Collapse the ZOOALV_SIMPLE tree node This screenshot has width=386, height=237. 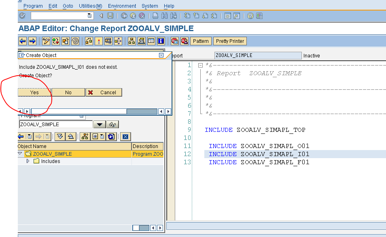pyautogui.click(x=20, y=154)
